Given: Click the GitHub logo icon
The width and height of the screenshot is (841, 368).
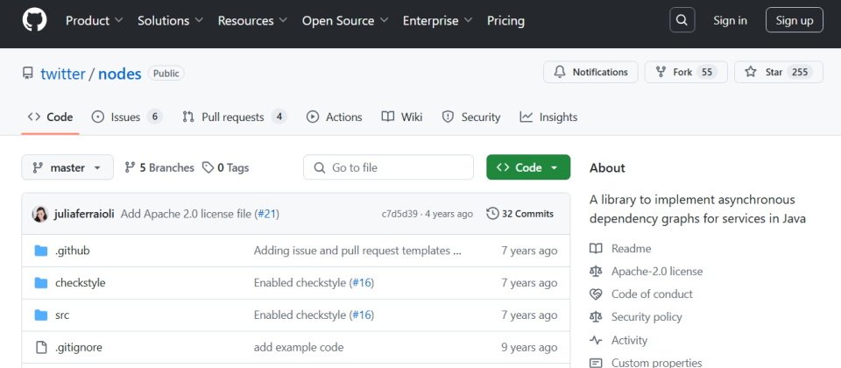Looking at the screenshot, I should [34, 20].
